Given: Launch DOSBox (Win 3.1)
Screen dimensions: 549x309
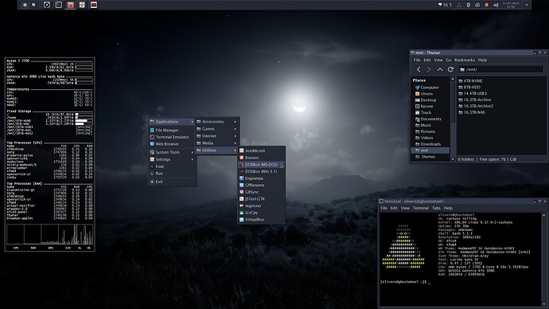Looking at the screenshot, I should [x=261, y=171].
